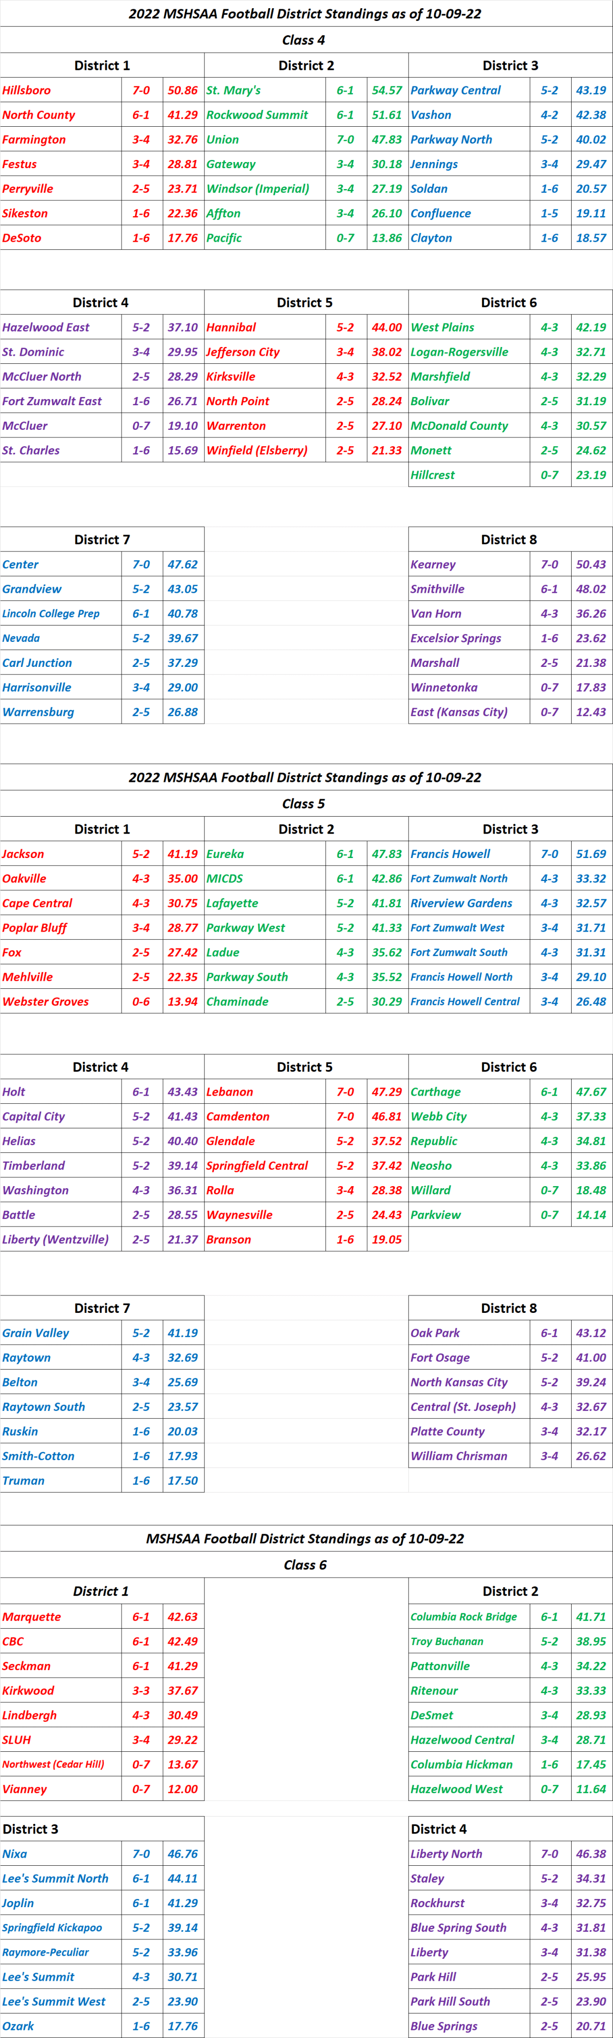Select the Francis Howell cell
Image resolution: width=613 pixels, height=2038 pixels.
coord(469,853)
